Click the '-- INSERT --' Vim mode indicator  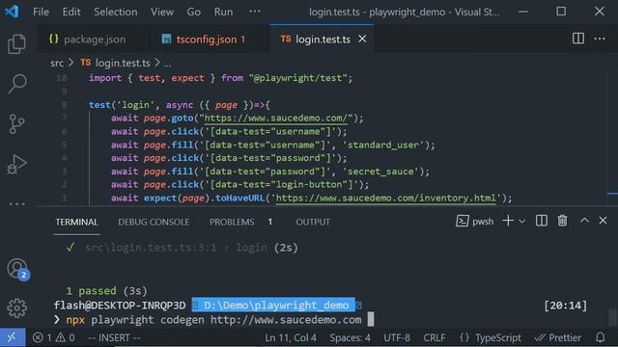point(114,337)
